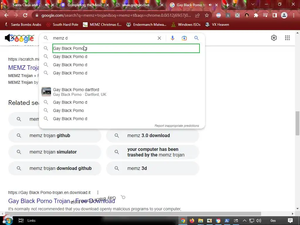Start voice search with the microphone
The image size is (300, 225).
tap(172, 38)
